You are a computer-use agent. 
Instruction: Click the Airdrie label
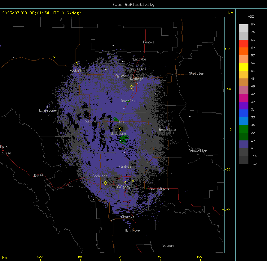click(125, 166)
